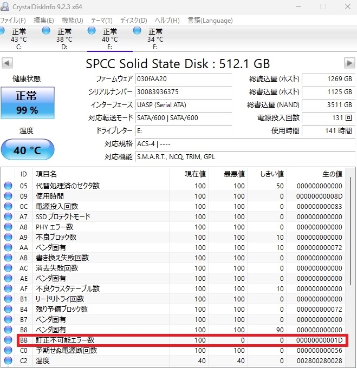Image resolution: width=357 pixels, height=368 pixels.
Task: Click the 40 °C temperature button
Action: [x=28, y=150]
